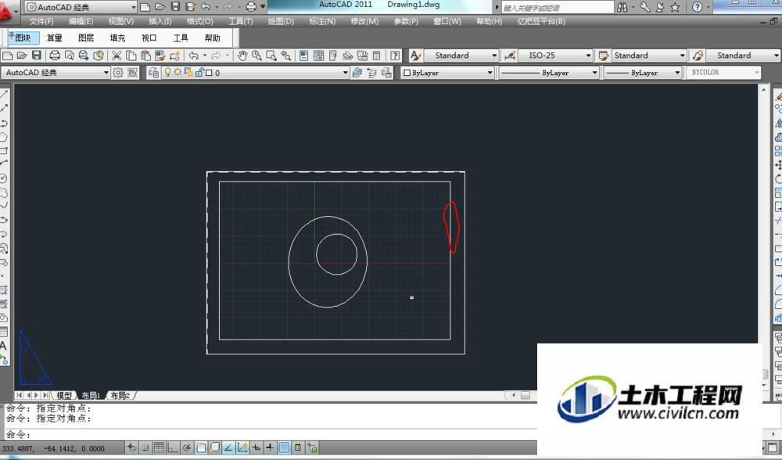
Task: Click the Make Object's Layer Current icon
Action: 357,73
